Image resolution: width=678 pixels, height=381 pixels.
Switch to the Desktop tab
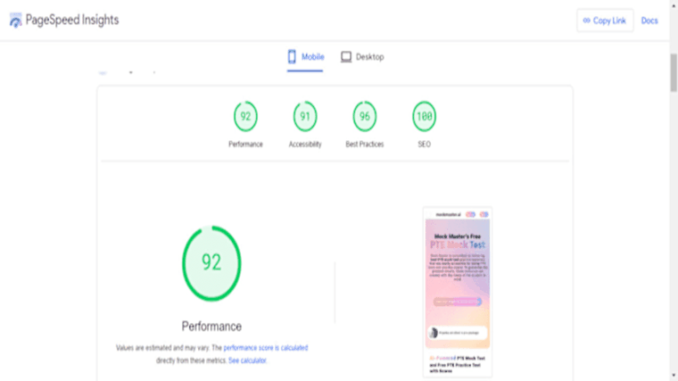tap(362, 57)
